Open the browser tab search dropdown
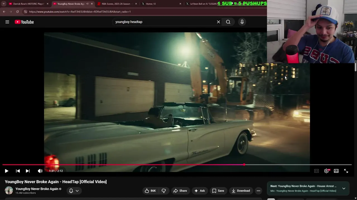Viewport: 357px width, 200px height. pos(3,4)
